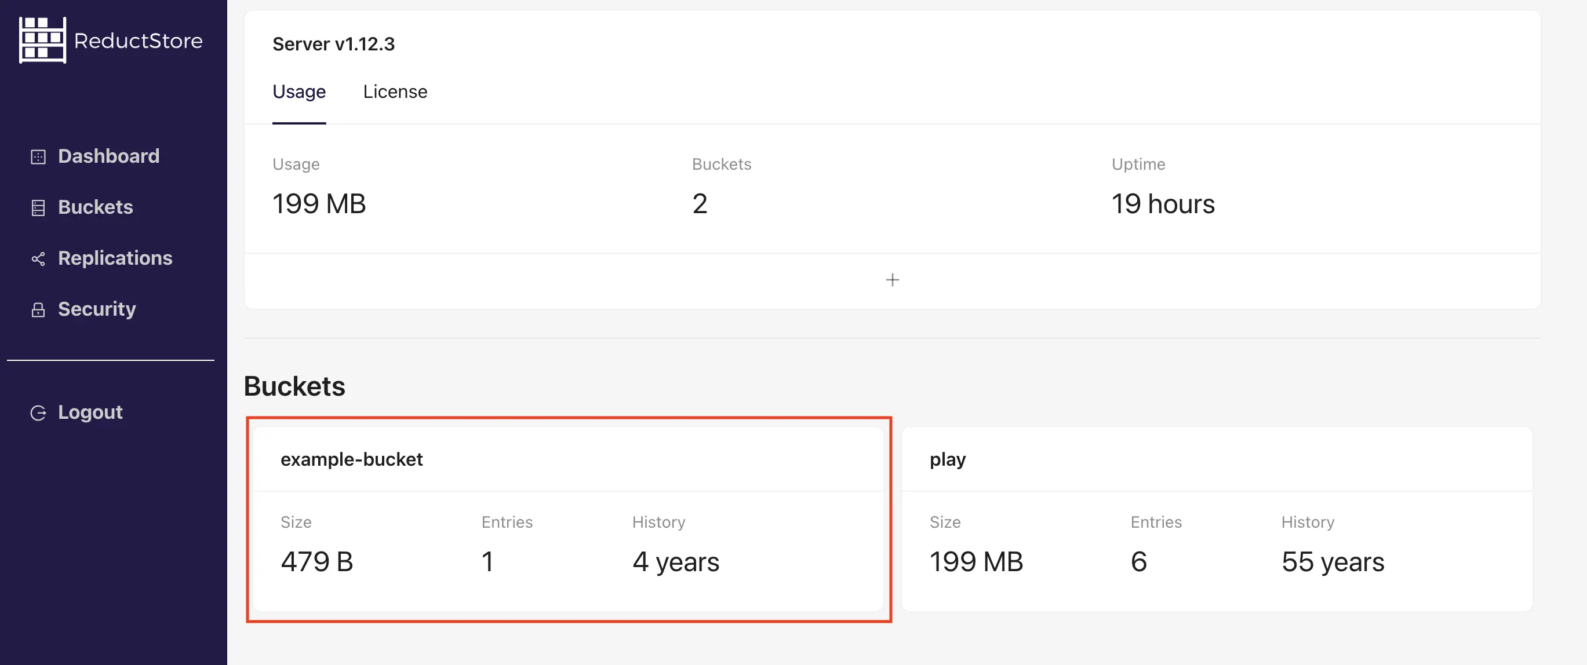Click the Replications share icon
Image resolution: width=1587 pixels, height=665 pixels.
tap(38, 258)
